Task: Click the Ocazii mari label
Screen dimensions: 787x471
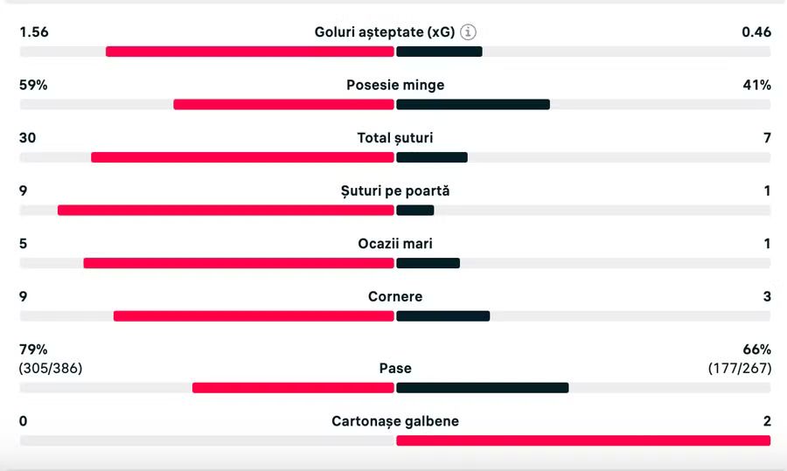Action: coord(395,244)
